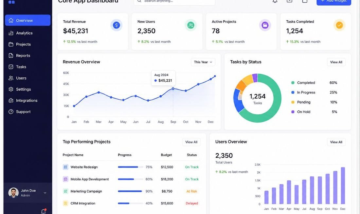Image resolution: width=360 pixels, height=214 pixels.
Task: Click View All in Top Performing Projects
Action: pyautogui.click(x=191, y=142)
